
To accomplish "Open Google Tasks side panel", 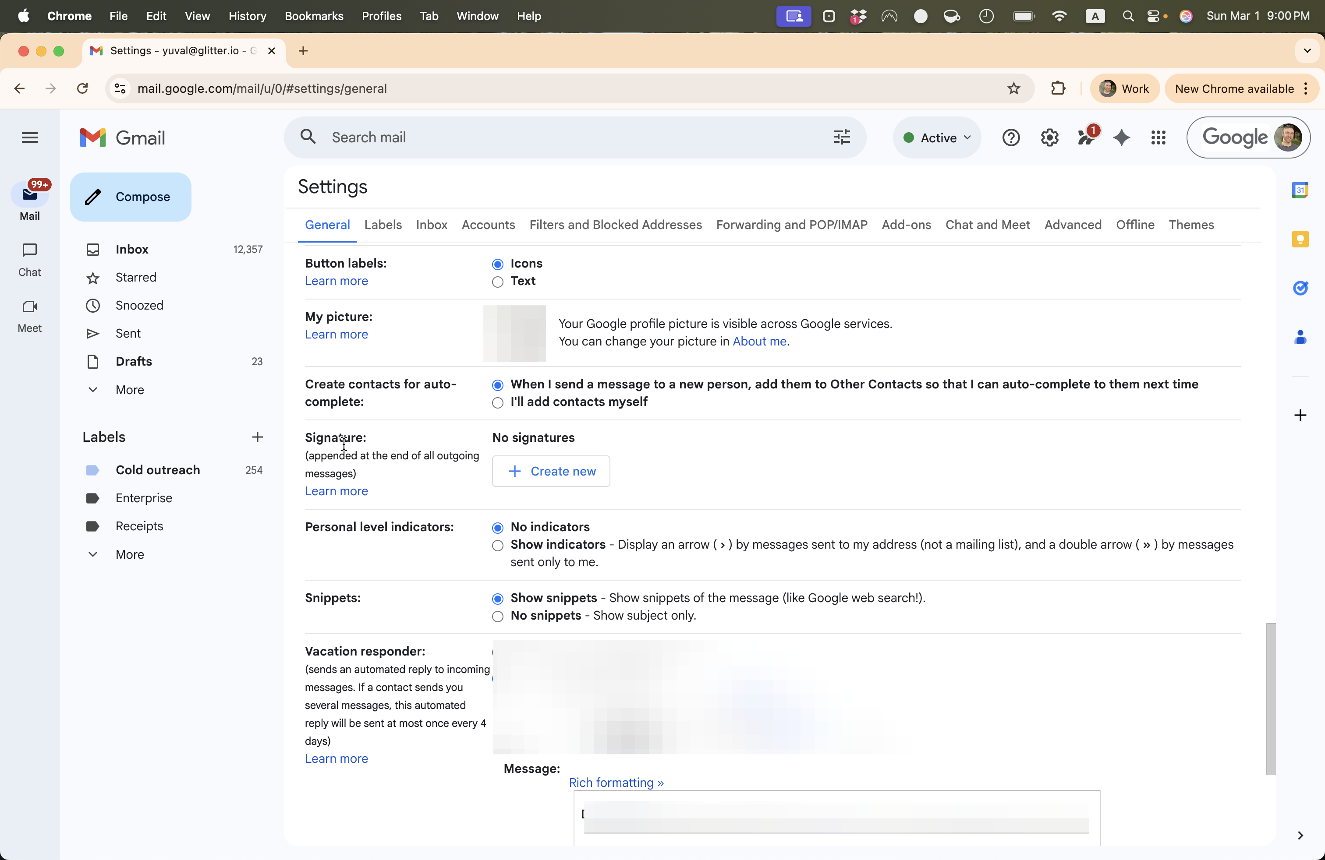I will tap(1300, 288).
